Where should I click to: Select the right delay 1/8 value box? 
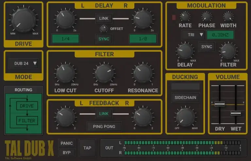pyautogui.click(x=143, y=38)
